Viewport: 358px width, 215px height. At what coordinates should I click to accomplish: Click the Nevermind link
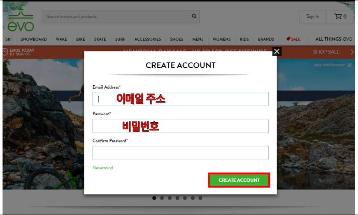102,168
